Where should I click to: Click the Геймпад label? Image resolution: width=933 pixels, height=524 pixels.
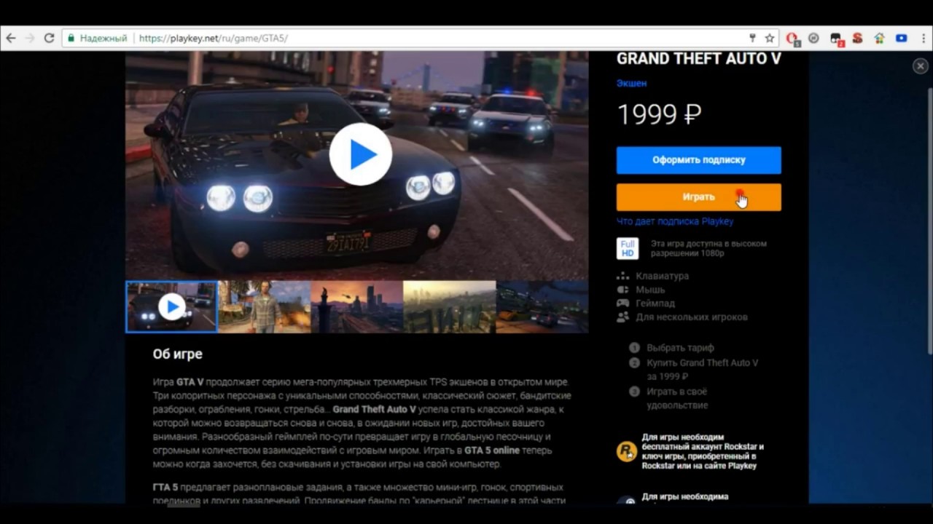655,303
